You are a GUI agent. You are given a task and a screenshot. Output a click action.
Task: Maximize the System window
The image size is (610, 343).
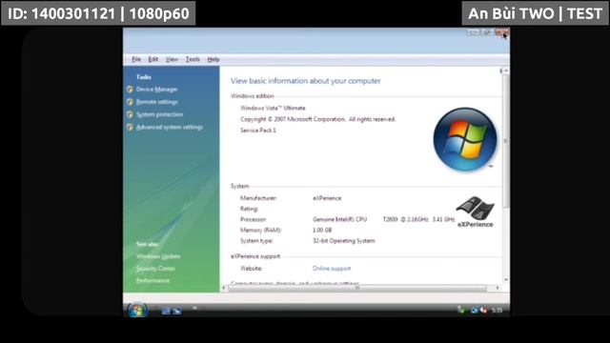click(486, 32)
